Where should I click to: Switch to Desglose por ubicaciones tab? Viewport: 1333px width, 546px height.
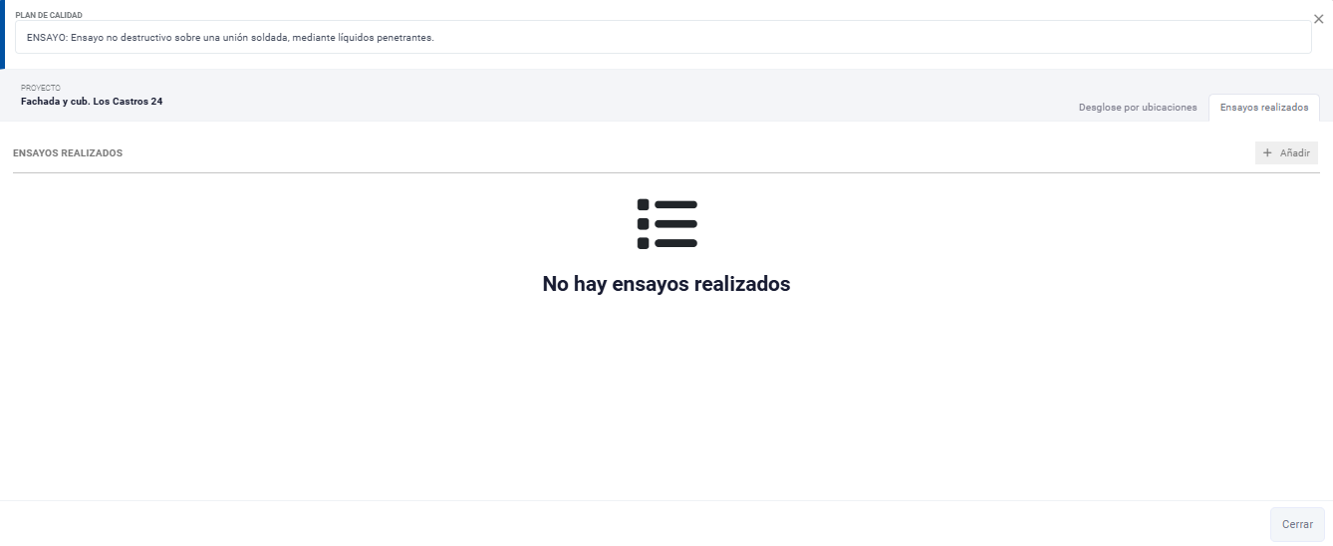(x=1137, y=108)
